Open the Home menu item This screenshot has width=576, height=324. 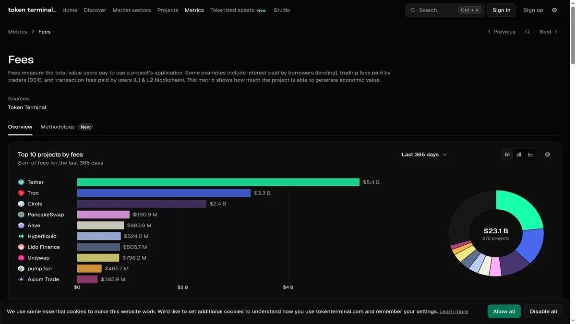pyautogui.click(x=70, y=10)
